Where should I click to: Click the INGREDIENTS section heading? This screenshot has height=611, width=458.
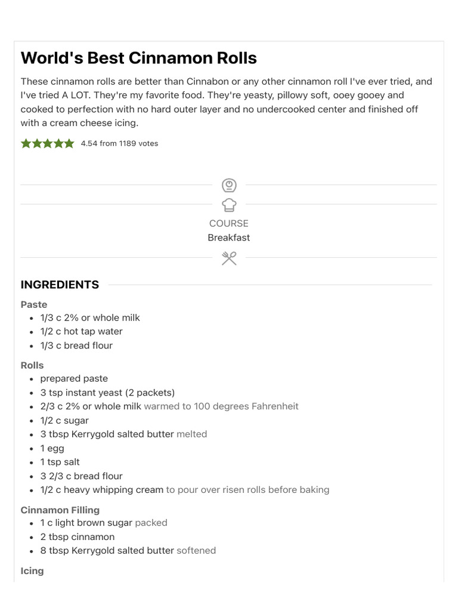(60, 285)
